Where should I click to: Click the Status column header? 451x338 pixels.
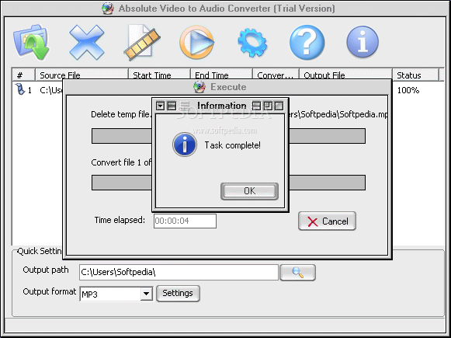pyautogui.click(x=416, y=75)
